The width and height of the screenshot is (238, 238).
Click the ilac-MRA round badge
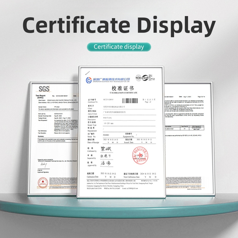pos(138,77)
